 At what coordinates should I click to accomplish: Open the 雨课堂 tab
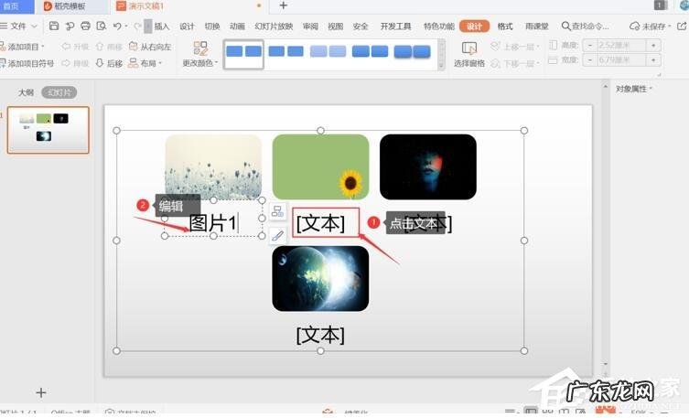(537, 27)
